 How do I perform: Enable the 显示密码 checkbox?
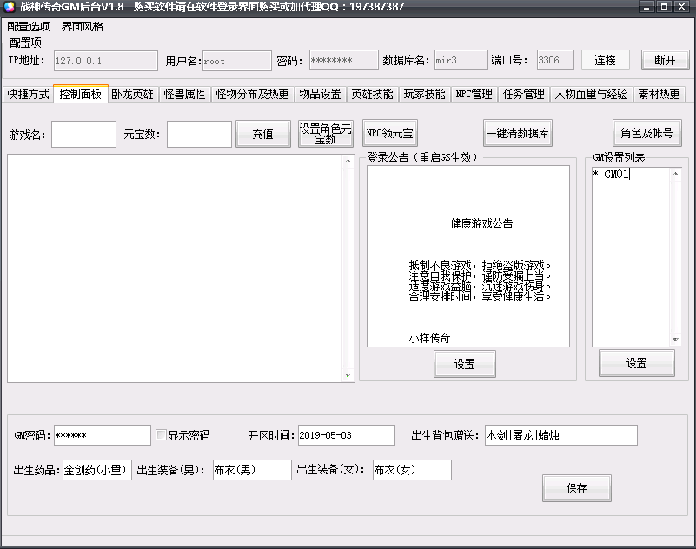[162, 433]
